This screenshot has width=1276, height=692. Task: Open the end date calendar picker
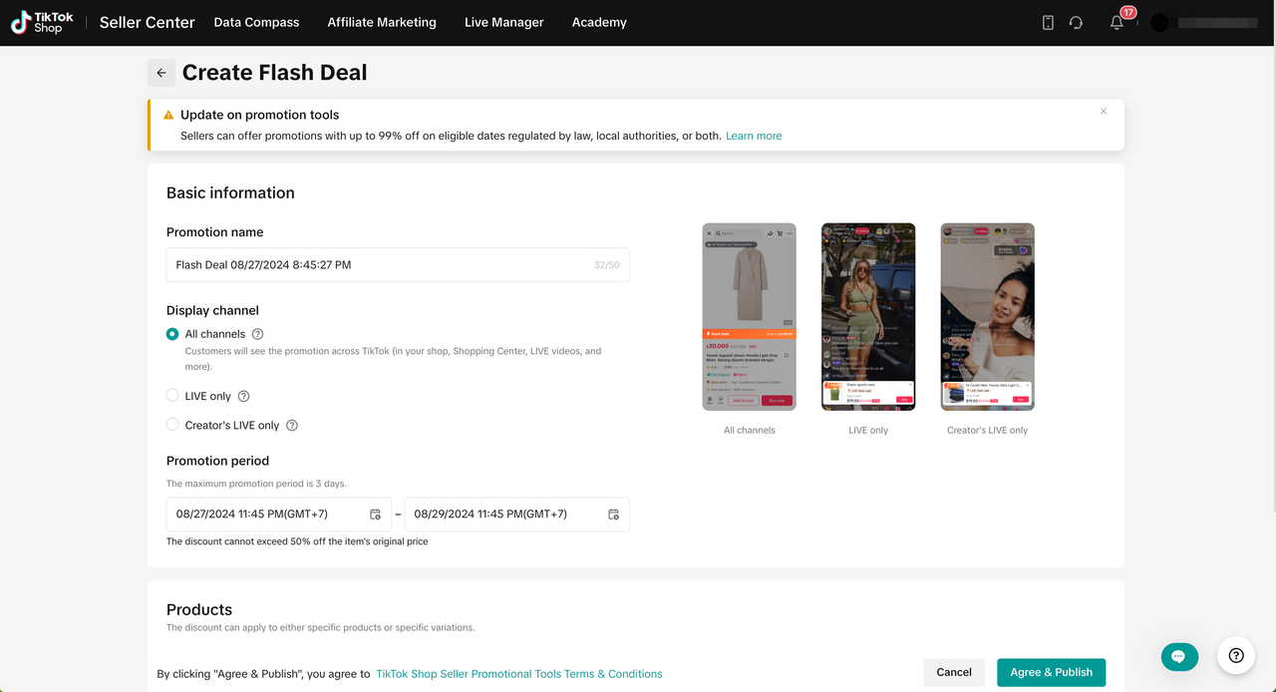click(613, 515)
